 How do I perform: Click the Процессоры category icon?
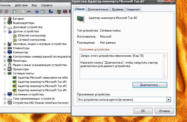(x=10, y=69)
